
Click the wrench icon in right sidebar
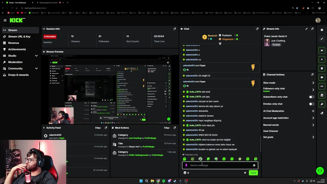coord(322,104)
